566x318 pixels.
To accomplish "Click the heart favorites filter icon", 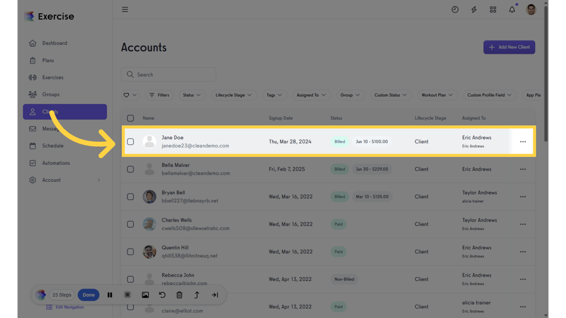I will [127, 95].
